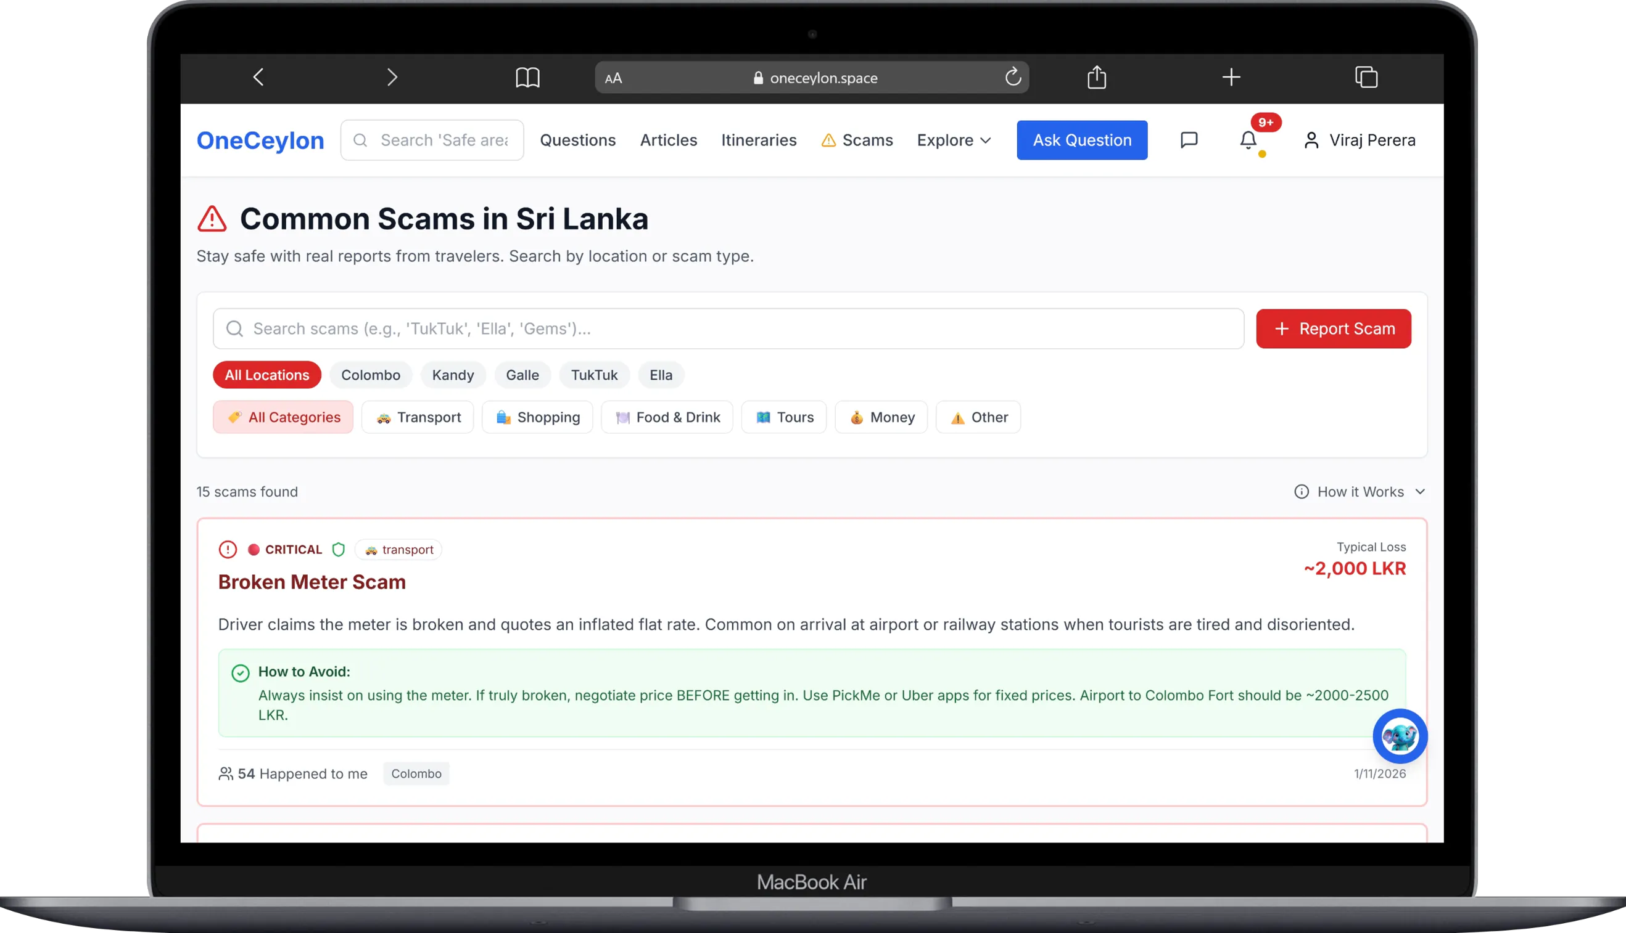Viewport: 1626px width, 933px height.
Task: Open the notifications bell icon
Action: [1247, 141]
